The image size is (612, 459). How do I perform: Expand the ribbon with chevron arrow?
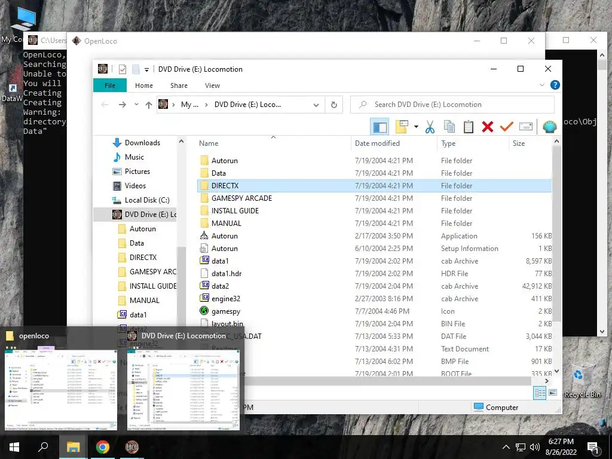[x=541, y=85]
